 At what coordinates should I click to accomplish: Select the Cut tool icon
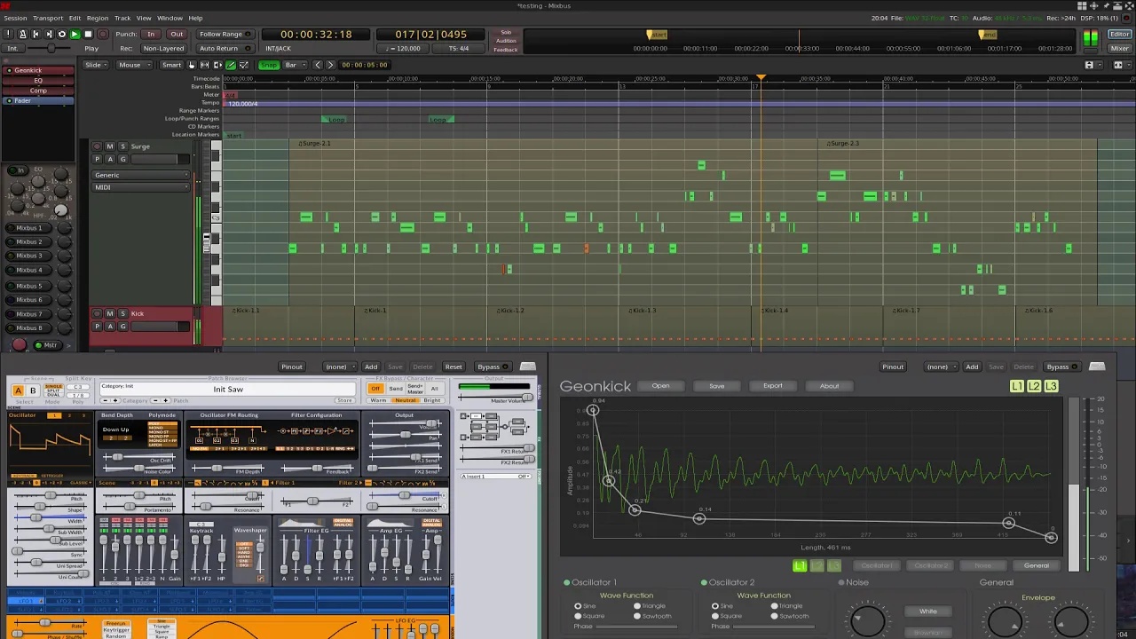point(217,65)
